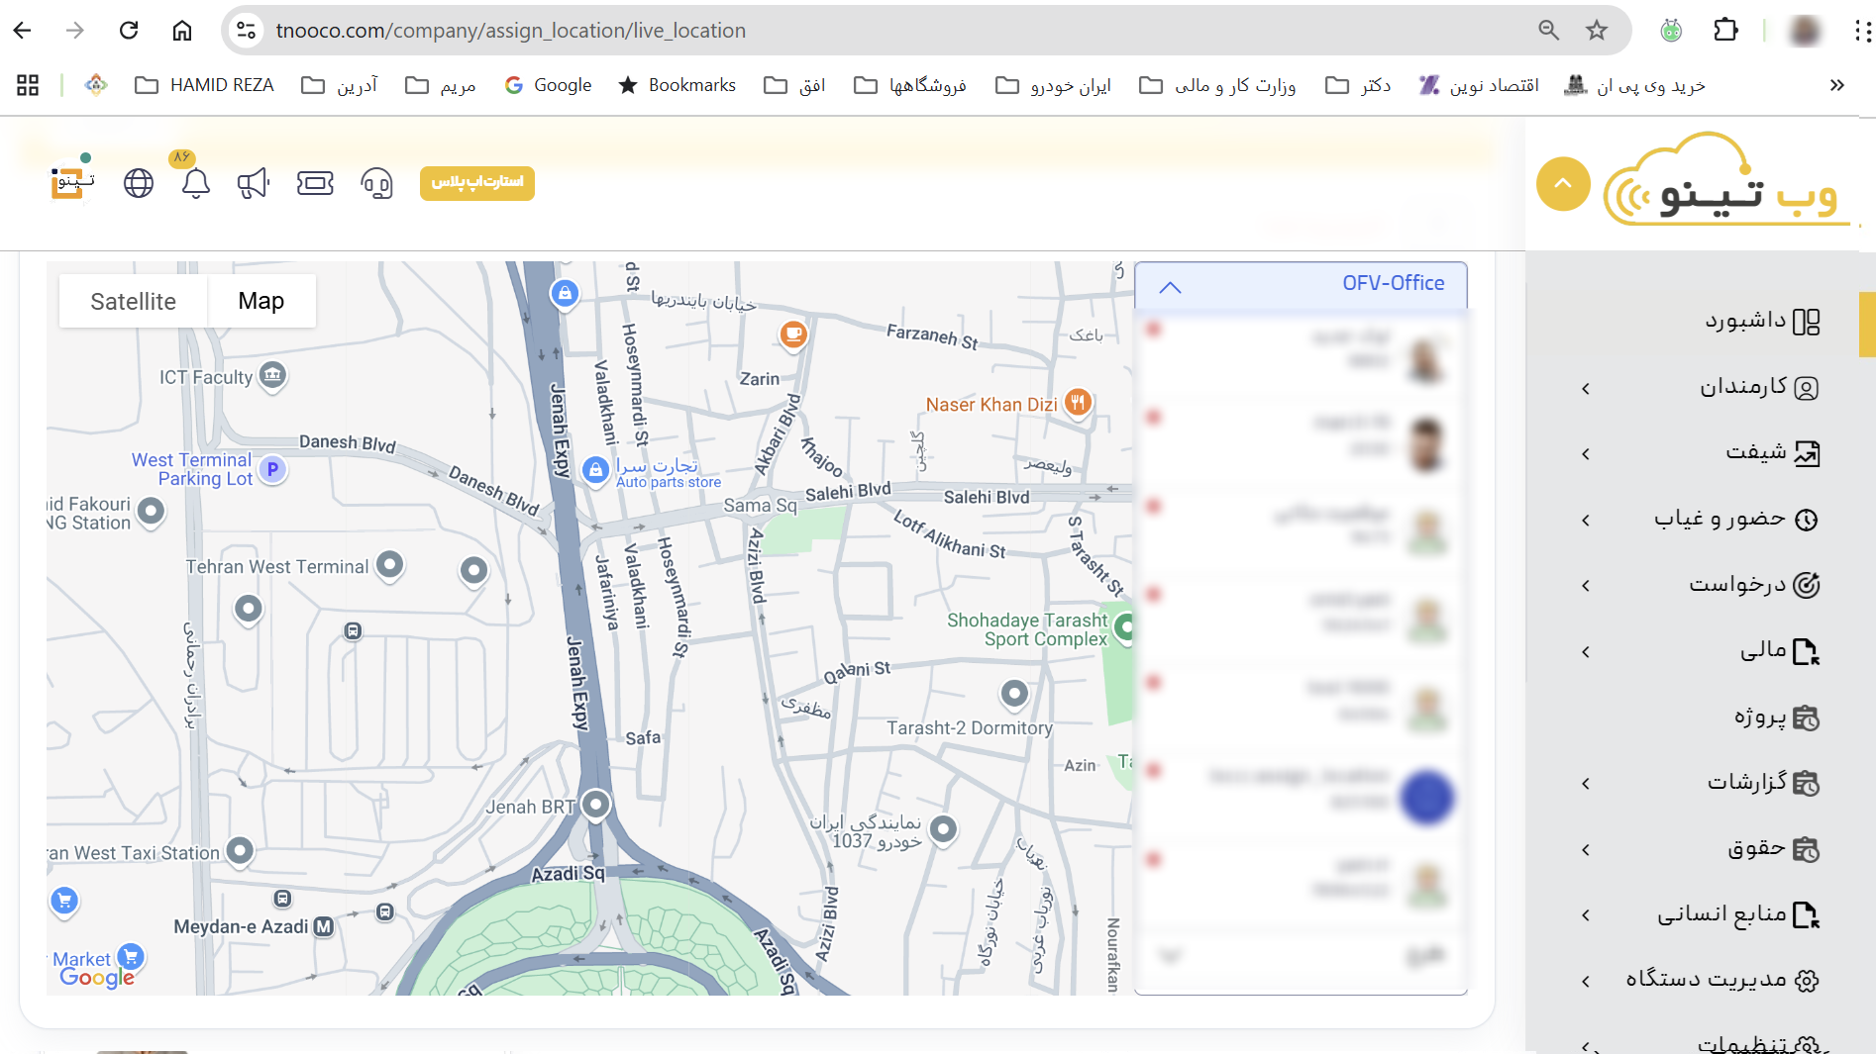Switch map to Satellite view
Viewport: 1876px width, 1054px height.
tap(133, 301)
